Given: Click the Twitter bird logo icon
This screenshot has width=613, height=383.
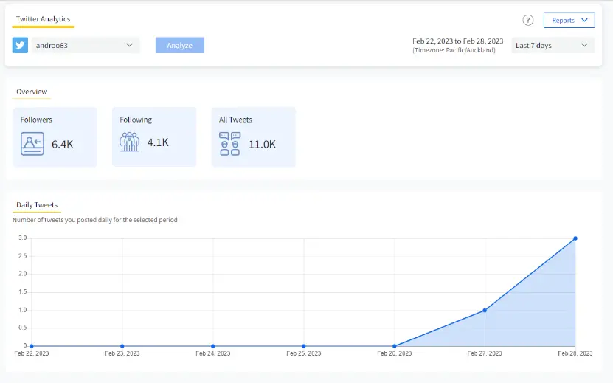Looking at the screenshot, I should pyautogui.click(x=20, y=45).
